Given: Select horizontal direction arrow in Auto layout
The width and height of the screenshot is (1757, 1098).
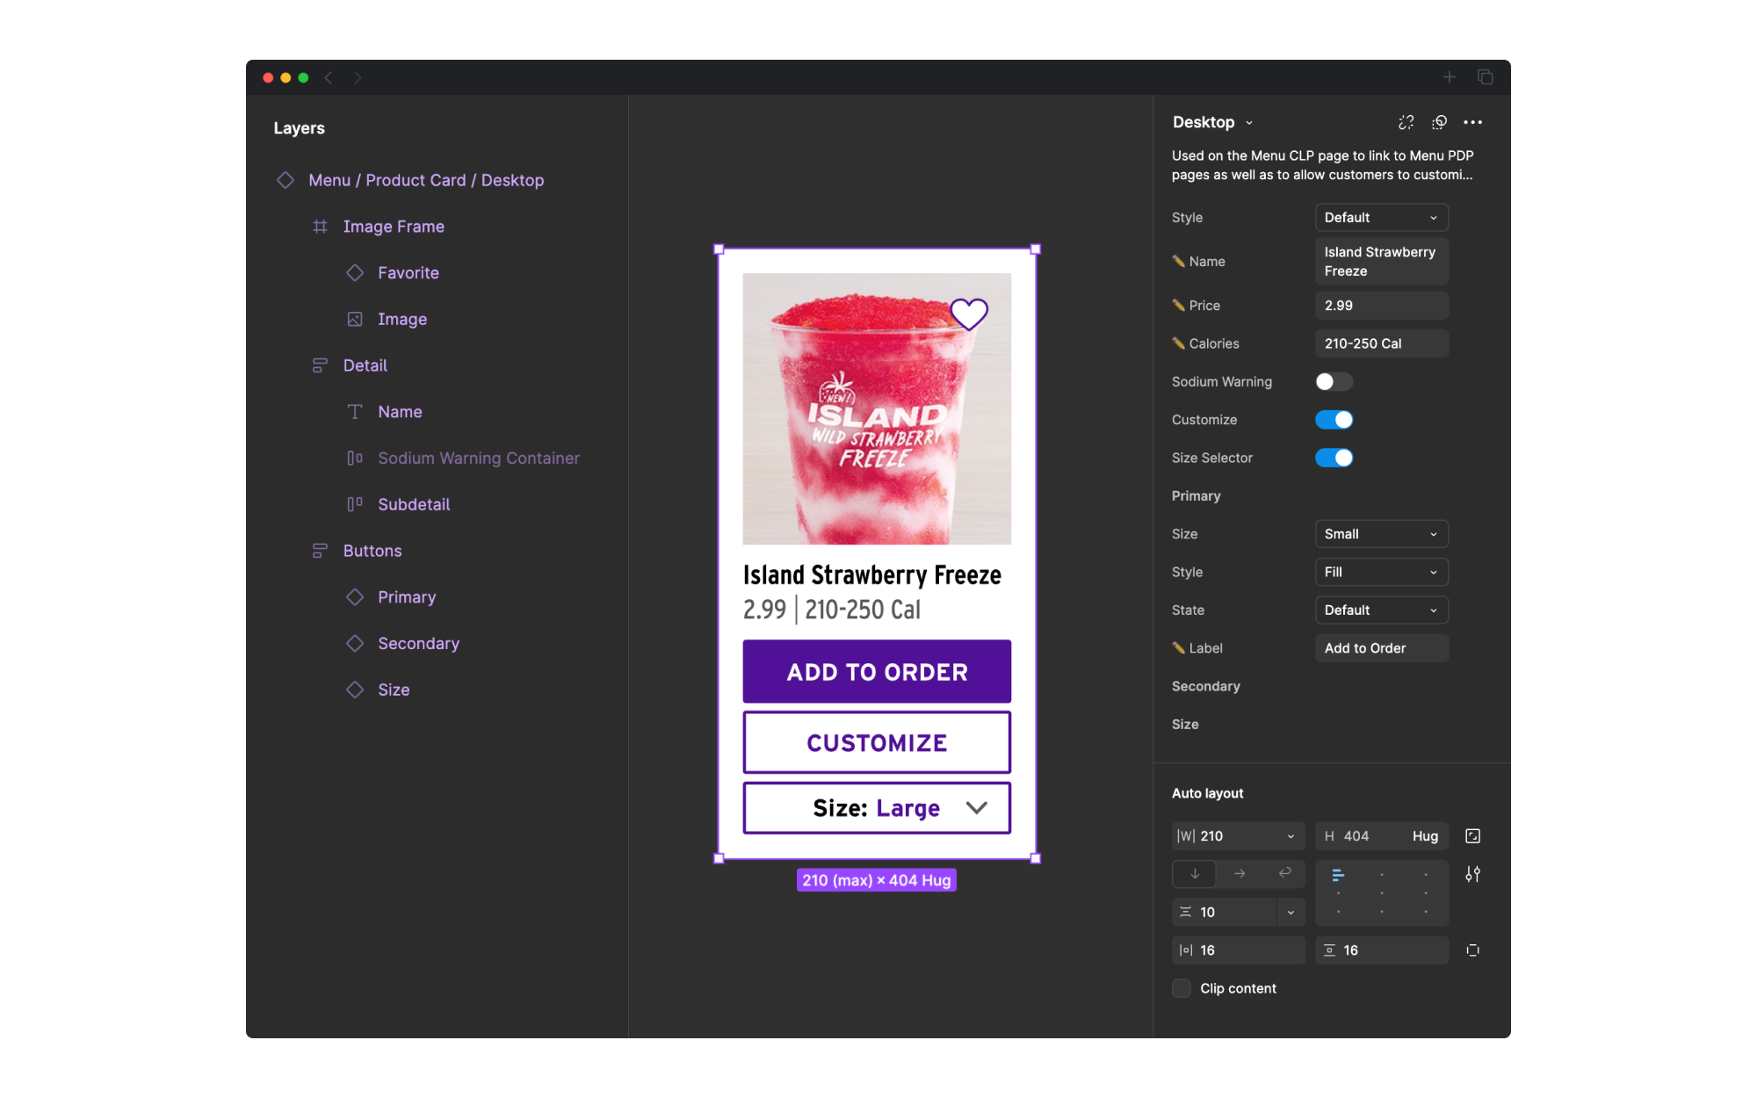Looking at the screenshot, I should [1240, 873].
